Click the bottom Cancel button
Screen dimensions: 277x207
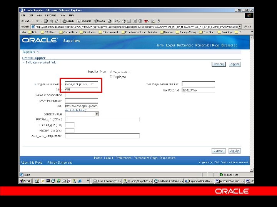click(219, 151)
